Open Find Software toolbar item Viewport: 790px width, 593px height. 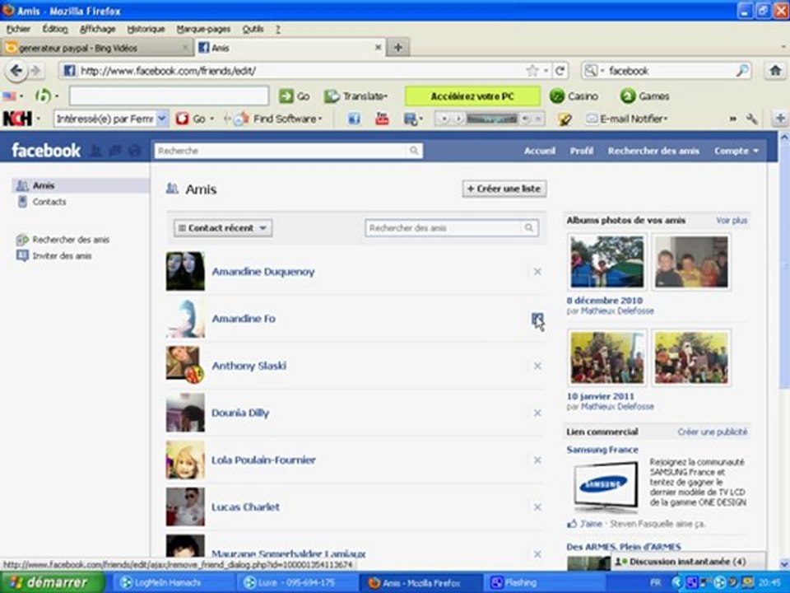[279, 119]
